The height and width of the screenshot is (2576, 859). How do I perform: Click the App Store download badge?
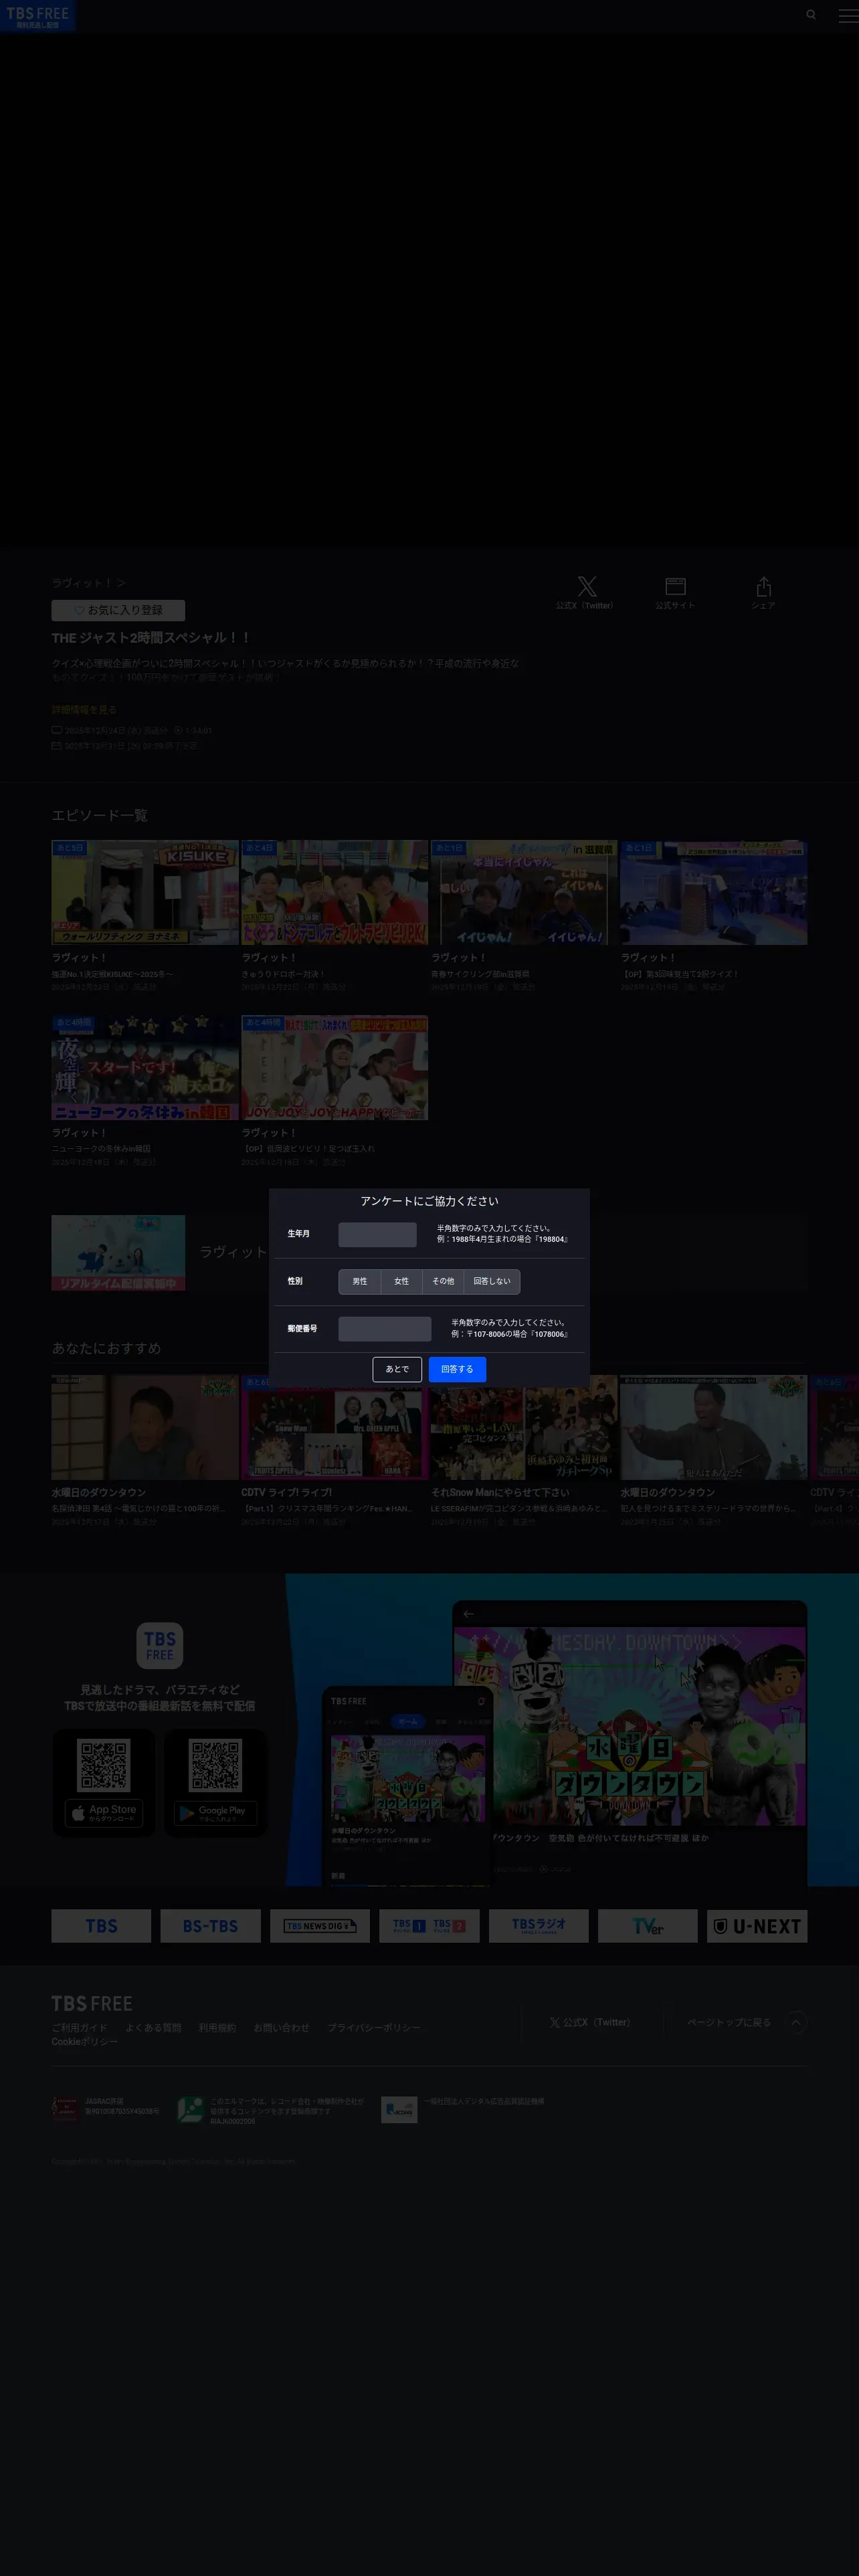coord(104,1813)
